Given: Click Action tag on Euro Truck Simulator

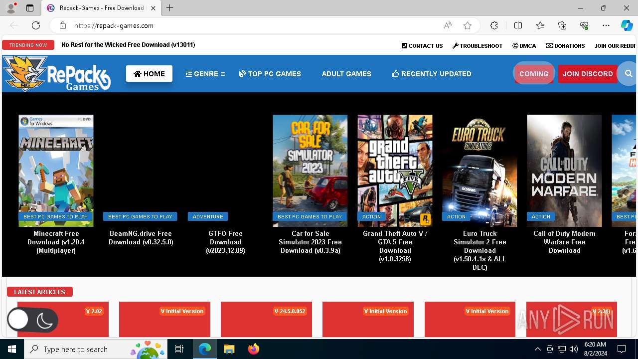Looking at the screenshot, I should pos(456,216).
